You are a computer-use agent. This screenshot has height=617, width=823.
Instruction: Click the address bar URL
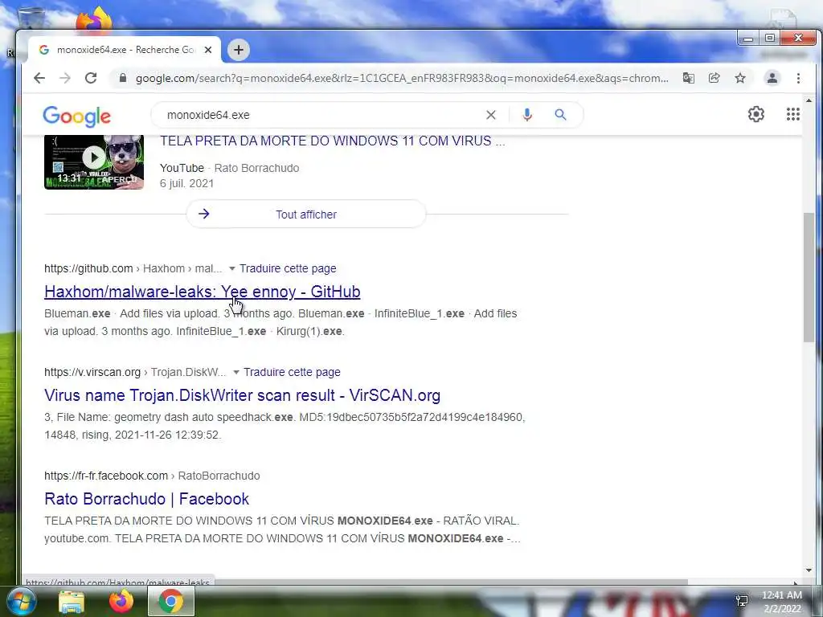402,78
